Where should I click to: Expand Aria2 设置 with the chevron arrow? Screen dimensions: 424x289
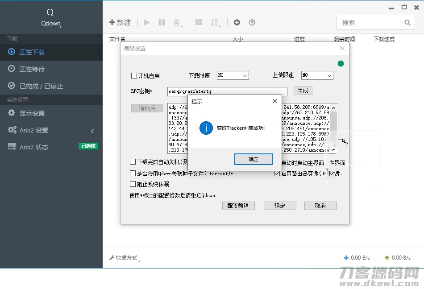pos(92,131)
